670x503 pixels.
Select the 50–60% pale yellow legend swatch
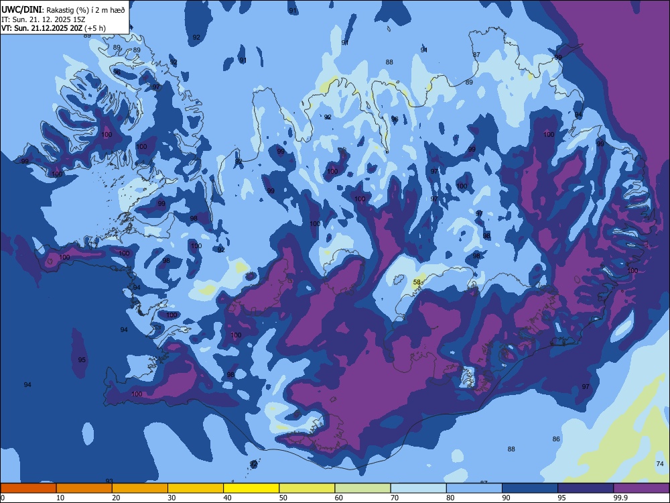[308, 488]
